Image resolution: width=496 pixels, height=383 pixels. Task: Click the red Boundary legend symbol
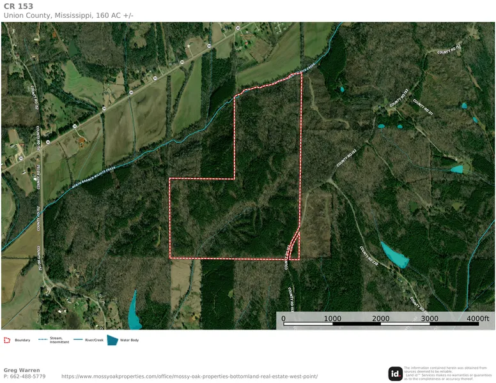pyautogui.click(x=7, y=340)
